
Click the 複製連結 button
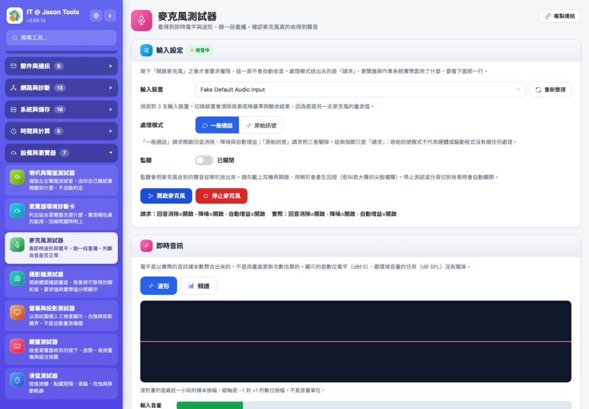point(560,16)
